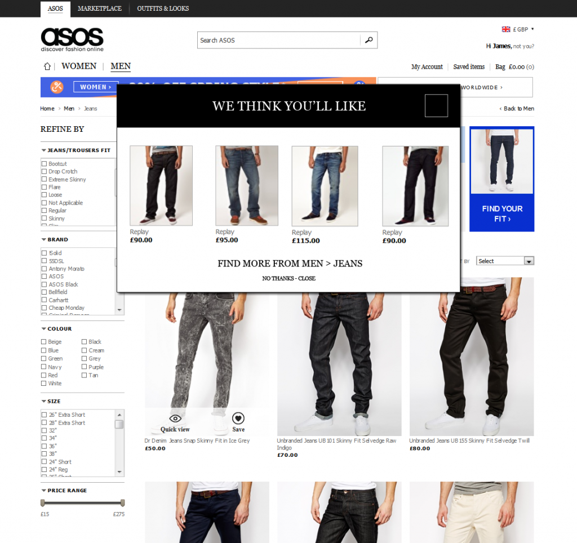The height and width of the screenshot is (543, 577).
Task: Open the Women menu
Action: [79, 66]
